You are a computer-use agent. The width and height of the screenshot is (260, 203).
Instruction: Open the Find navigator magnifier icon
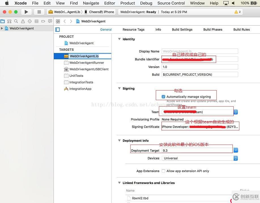click(16, 21)
